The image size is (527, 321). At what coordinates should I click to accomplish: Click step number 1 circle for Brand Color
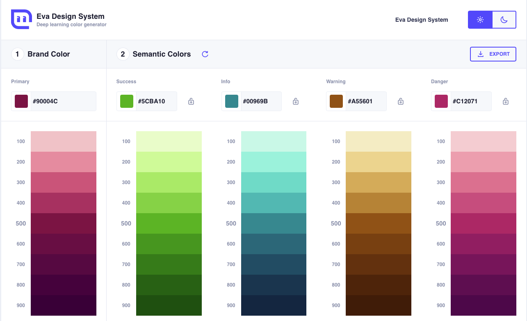coord(17,54)
